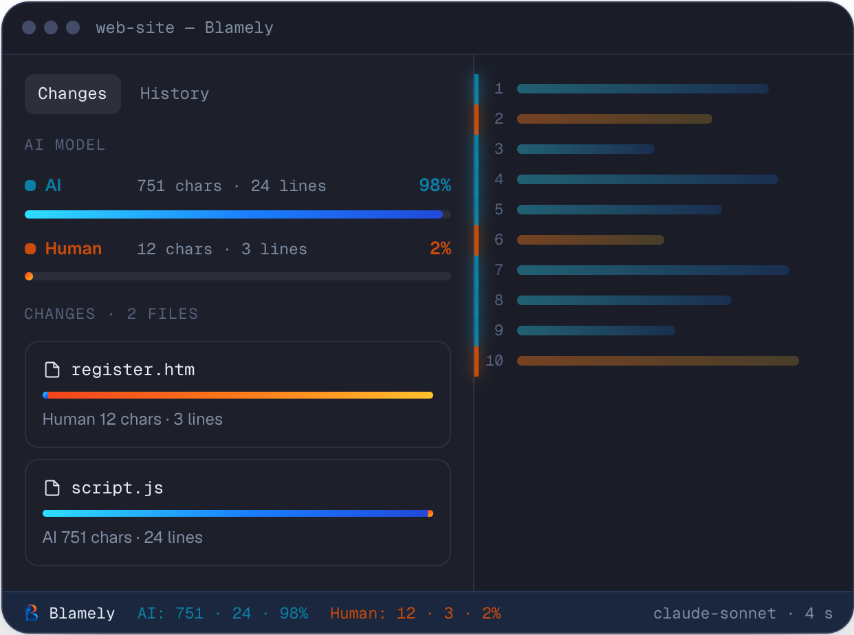Select code line 2
The image size is (854, 635).
pyautogui.click(x=615, y=119)
